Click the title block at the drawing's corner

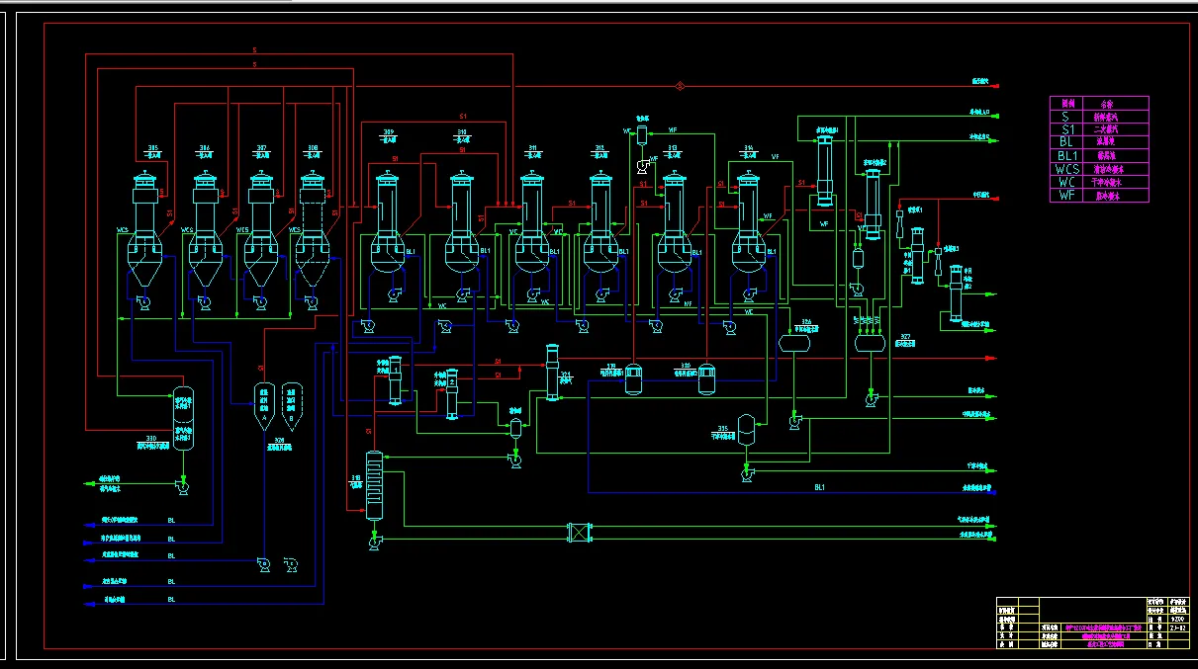click(1092, 623)
